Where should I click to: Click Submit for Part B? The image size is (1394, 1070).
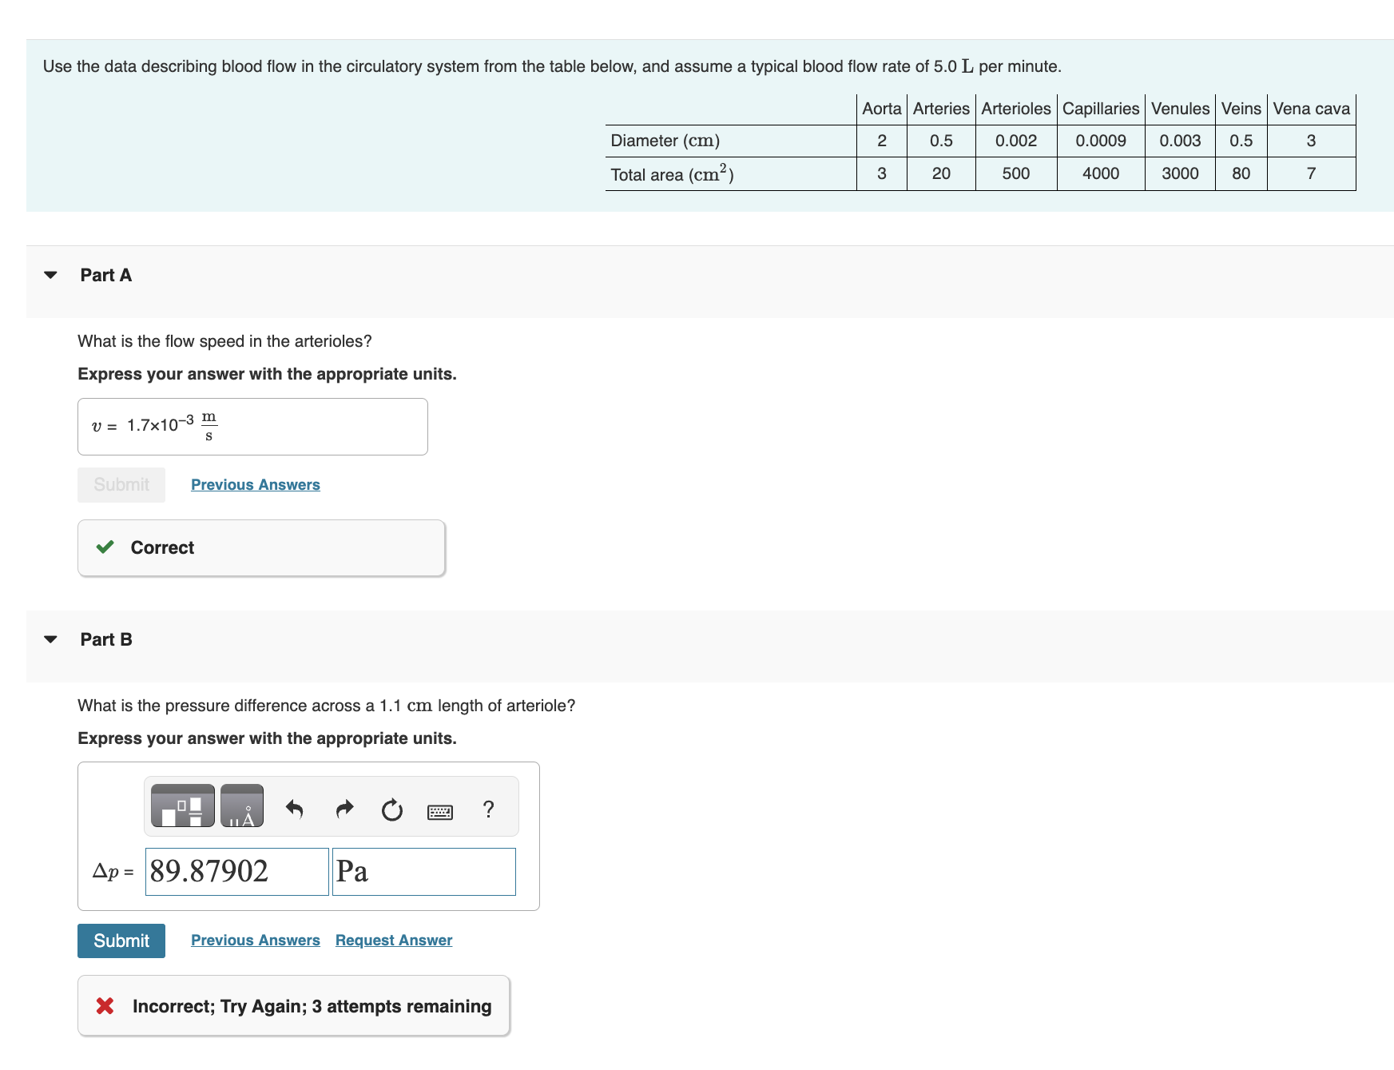pos(121,941)
